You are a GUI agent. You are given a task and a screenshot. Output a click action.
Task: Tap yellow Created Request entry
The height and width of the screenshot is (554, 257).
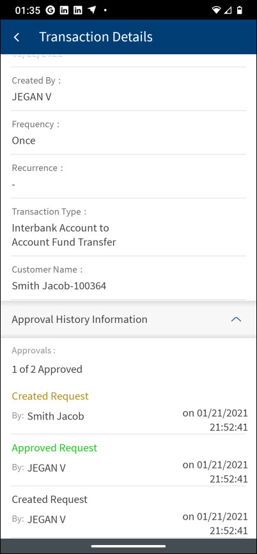pos(51,396)
